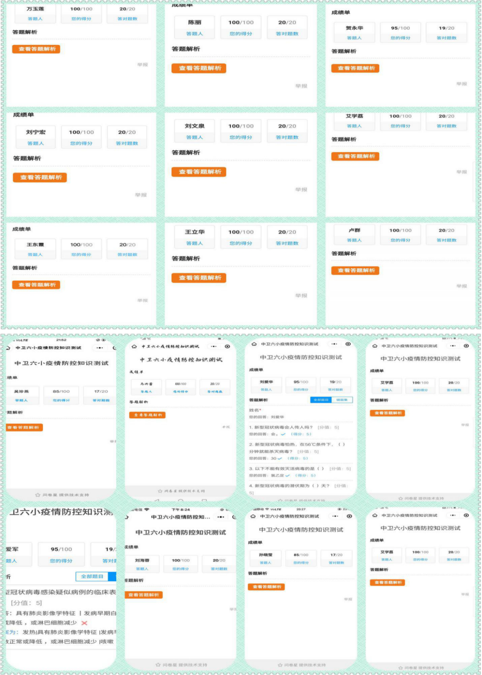Click 举报 link in 王立华's card
482x675 pixels.
[301, 295]
